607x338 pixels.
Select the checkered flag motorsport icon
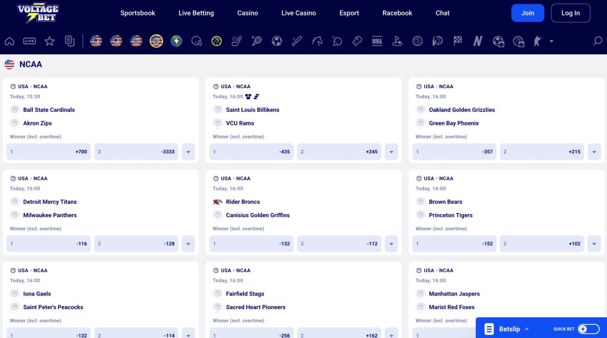(458, 41)
